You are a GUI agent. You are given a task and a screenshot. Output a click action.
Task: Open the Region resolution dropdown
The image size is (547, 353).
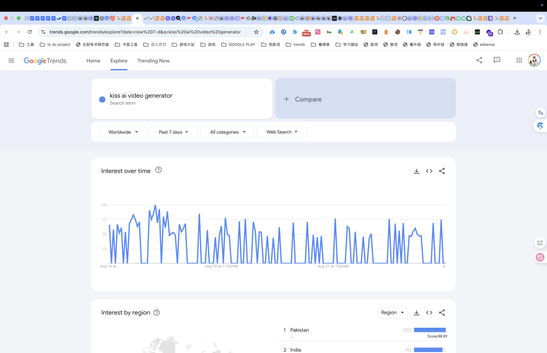coord(393,313)
